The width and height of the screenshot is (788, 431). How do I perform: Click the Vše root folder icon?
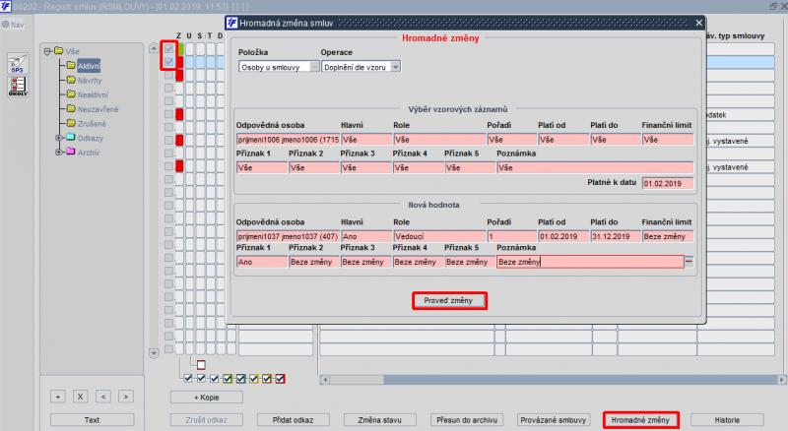59,51
